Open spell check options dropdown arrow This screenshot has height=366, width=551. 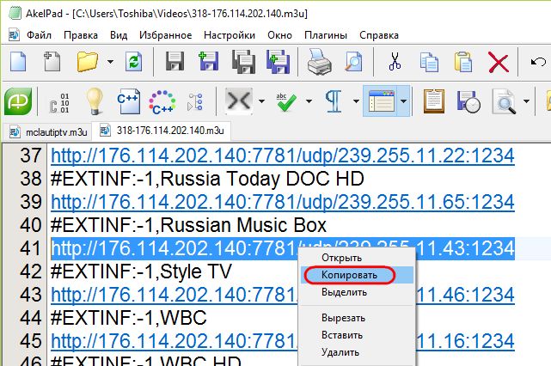point(309,101)
